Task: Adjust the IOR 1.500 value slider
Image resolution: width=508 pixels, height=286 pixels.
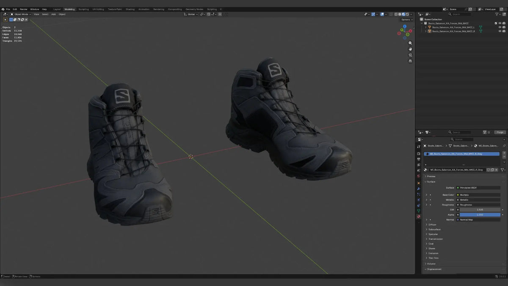Action: pos(480,210)
